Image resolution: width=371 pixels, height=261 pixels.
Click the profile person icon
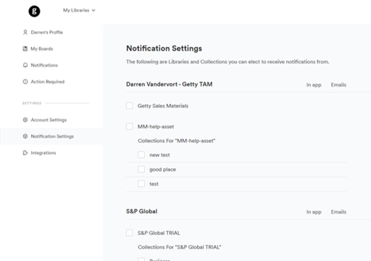(25, 32)
